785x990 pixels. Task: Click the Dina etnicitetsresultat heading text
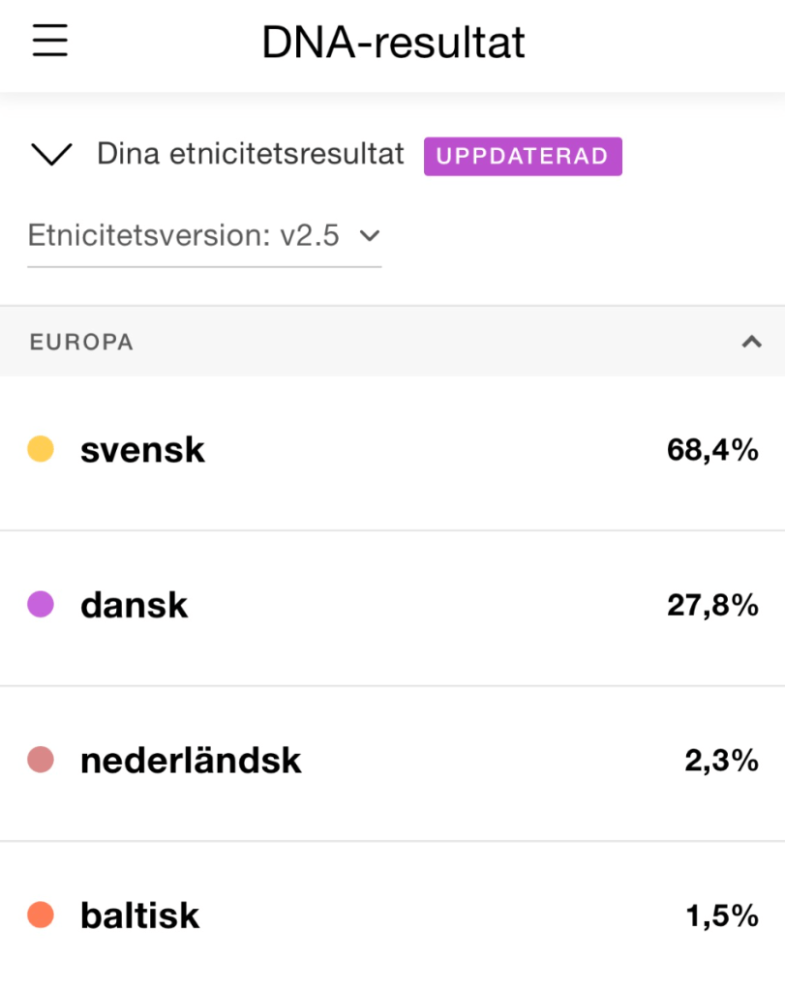click(x=251, y=155)
